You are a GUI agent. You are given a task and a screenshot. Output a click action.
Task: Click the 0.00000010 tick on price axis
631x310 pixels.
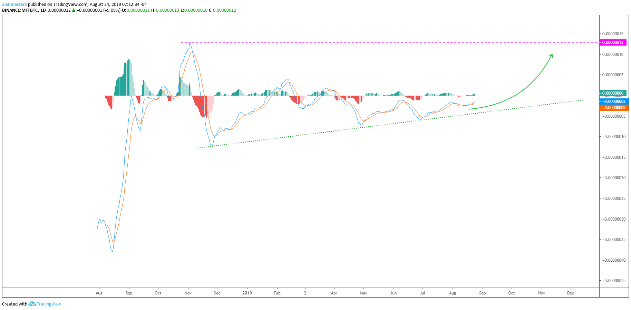point(613,55)
